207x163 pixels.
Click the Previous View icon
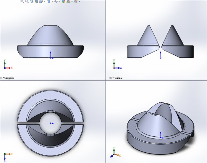[x=32, y=1]
